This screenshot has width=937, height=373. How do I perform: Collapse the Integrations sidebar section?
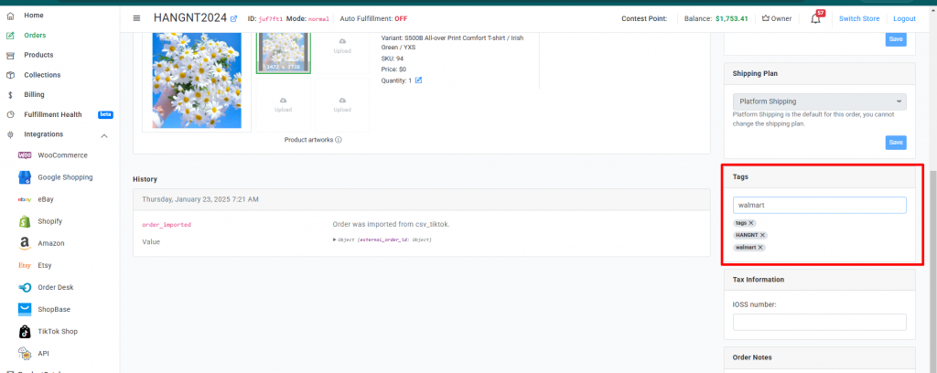[x=104, y=136]
